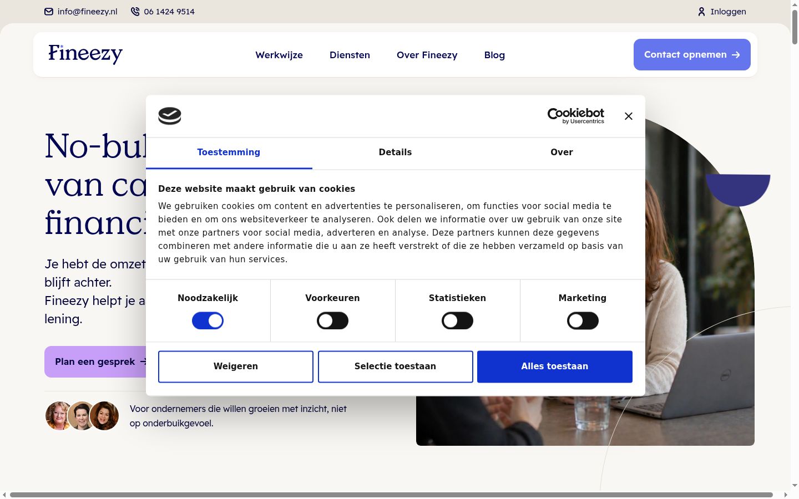Click the 06 1424 9514 phone link

coord(163,12)
